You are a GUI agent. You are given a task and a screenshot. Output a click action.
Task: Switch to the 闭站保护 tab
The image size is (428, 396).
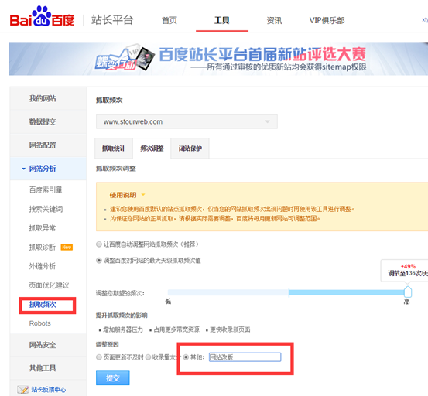(x=190, y=148)
